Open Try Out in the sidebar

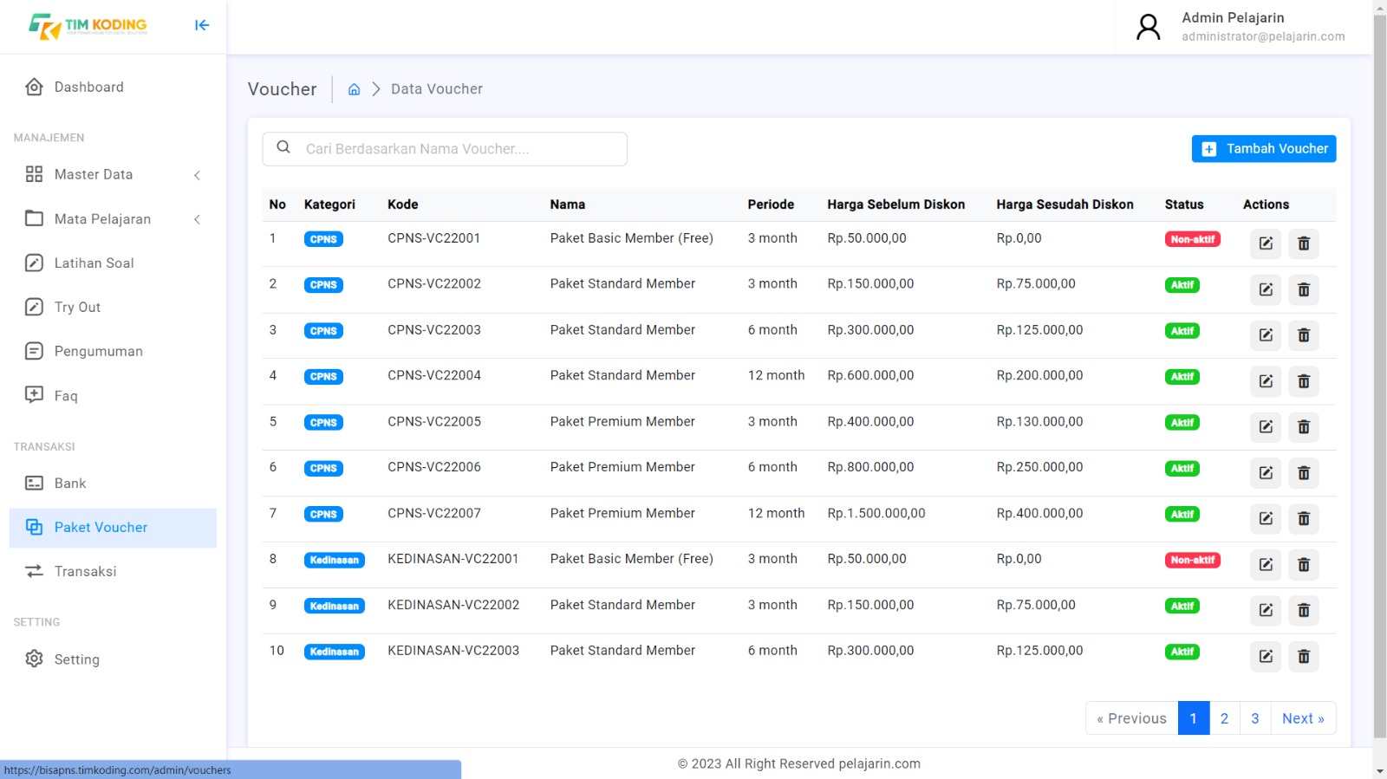pos(113,307)
